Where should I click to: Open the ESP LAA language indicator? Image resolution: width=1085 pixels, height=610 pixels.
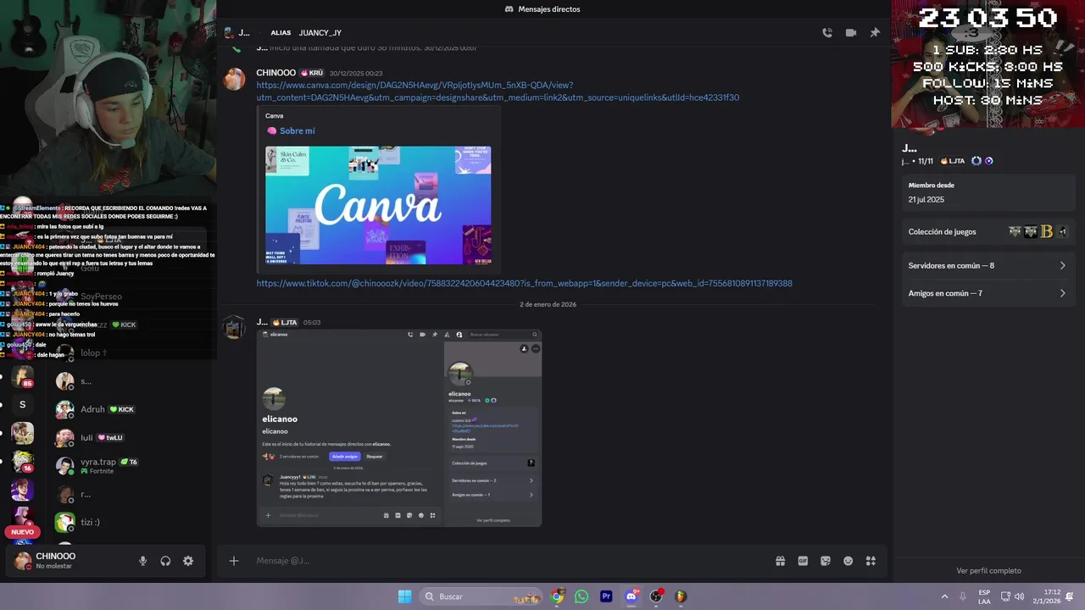click(984, 596)
